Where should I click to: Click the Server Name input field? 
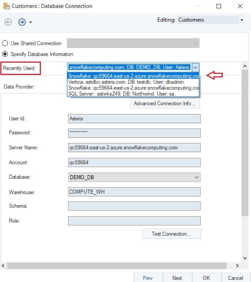click(x=134, y=148)
